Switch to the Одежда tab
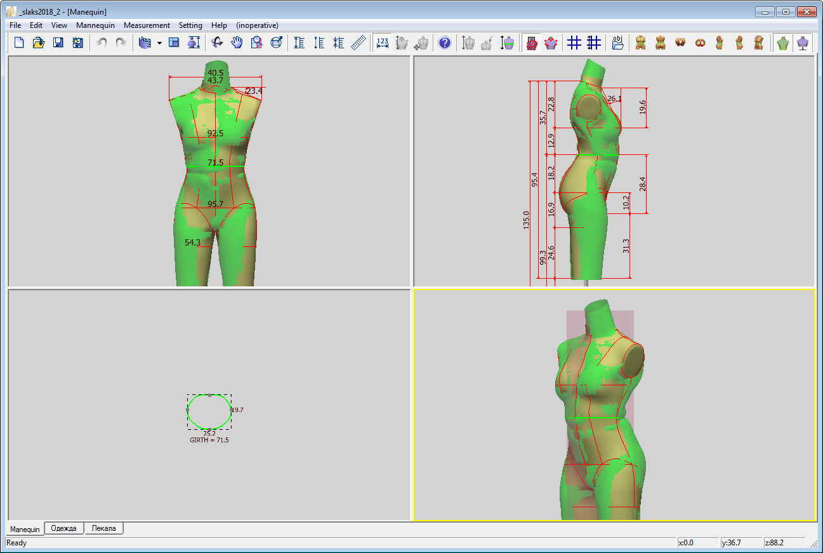 tap(64, 528)
